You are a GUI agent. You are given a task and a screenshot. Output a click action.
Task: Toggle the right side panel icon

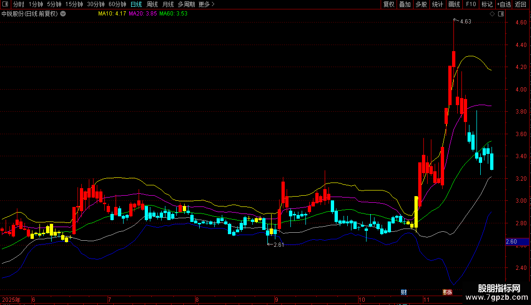click(501, 14)
